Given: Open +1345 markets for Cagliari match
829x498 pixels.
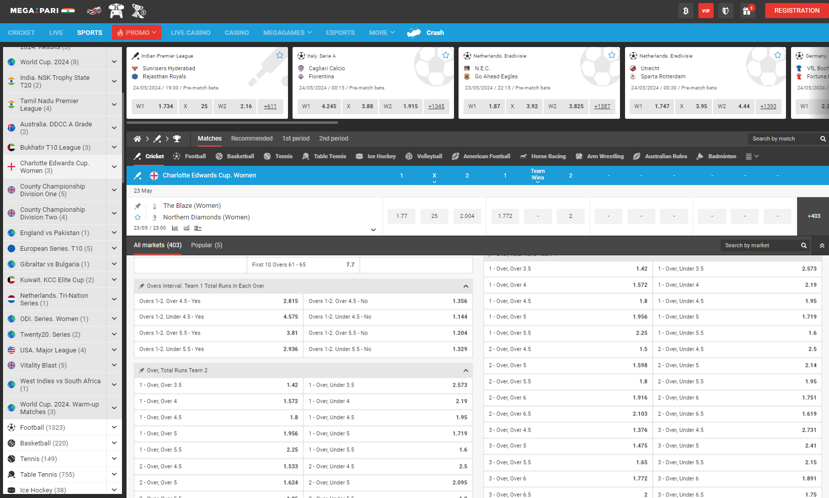Looking at the screenshot, I should coord(436,107).
